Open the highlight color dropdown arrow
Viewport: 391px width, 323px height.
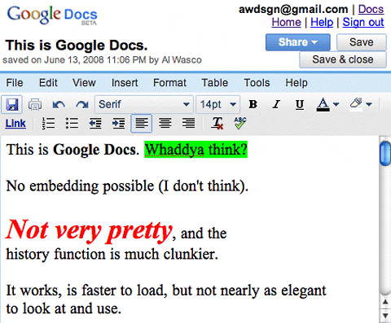tap(369, 104)
